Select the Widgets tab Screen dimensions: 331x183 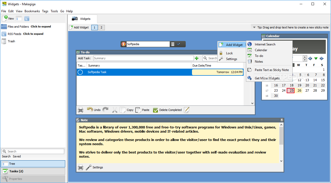point(82,19)
